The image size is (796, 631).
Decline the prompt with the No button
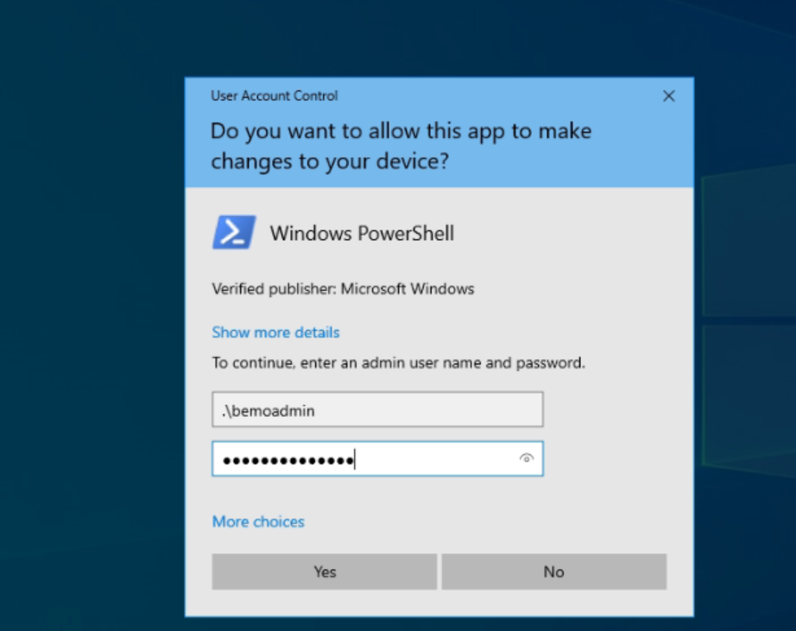pos(554,571)
